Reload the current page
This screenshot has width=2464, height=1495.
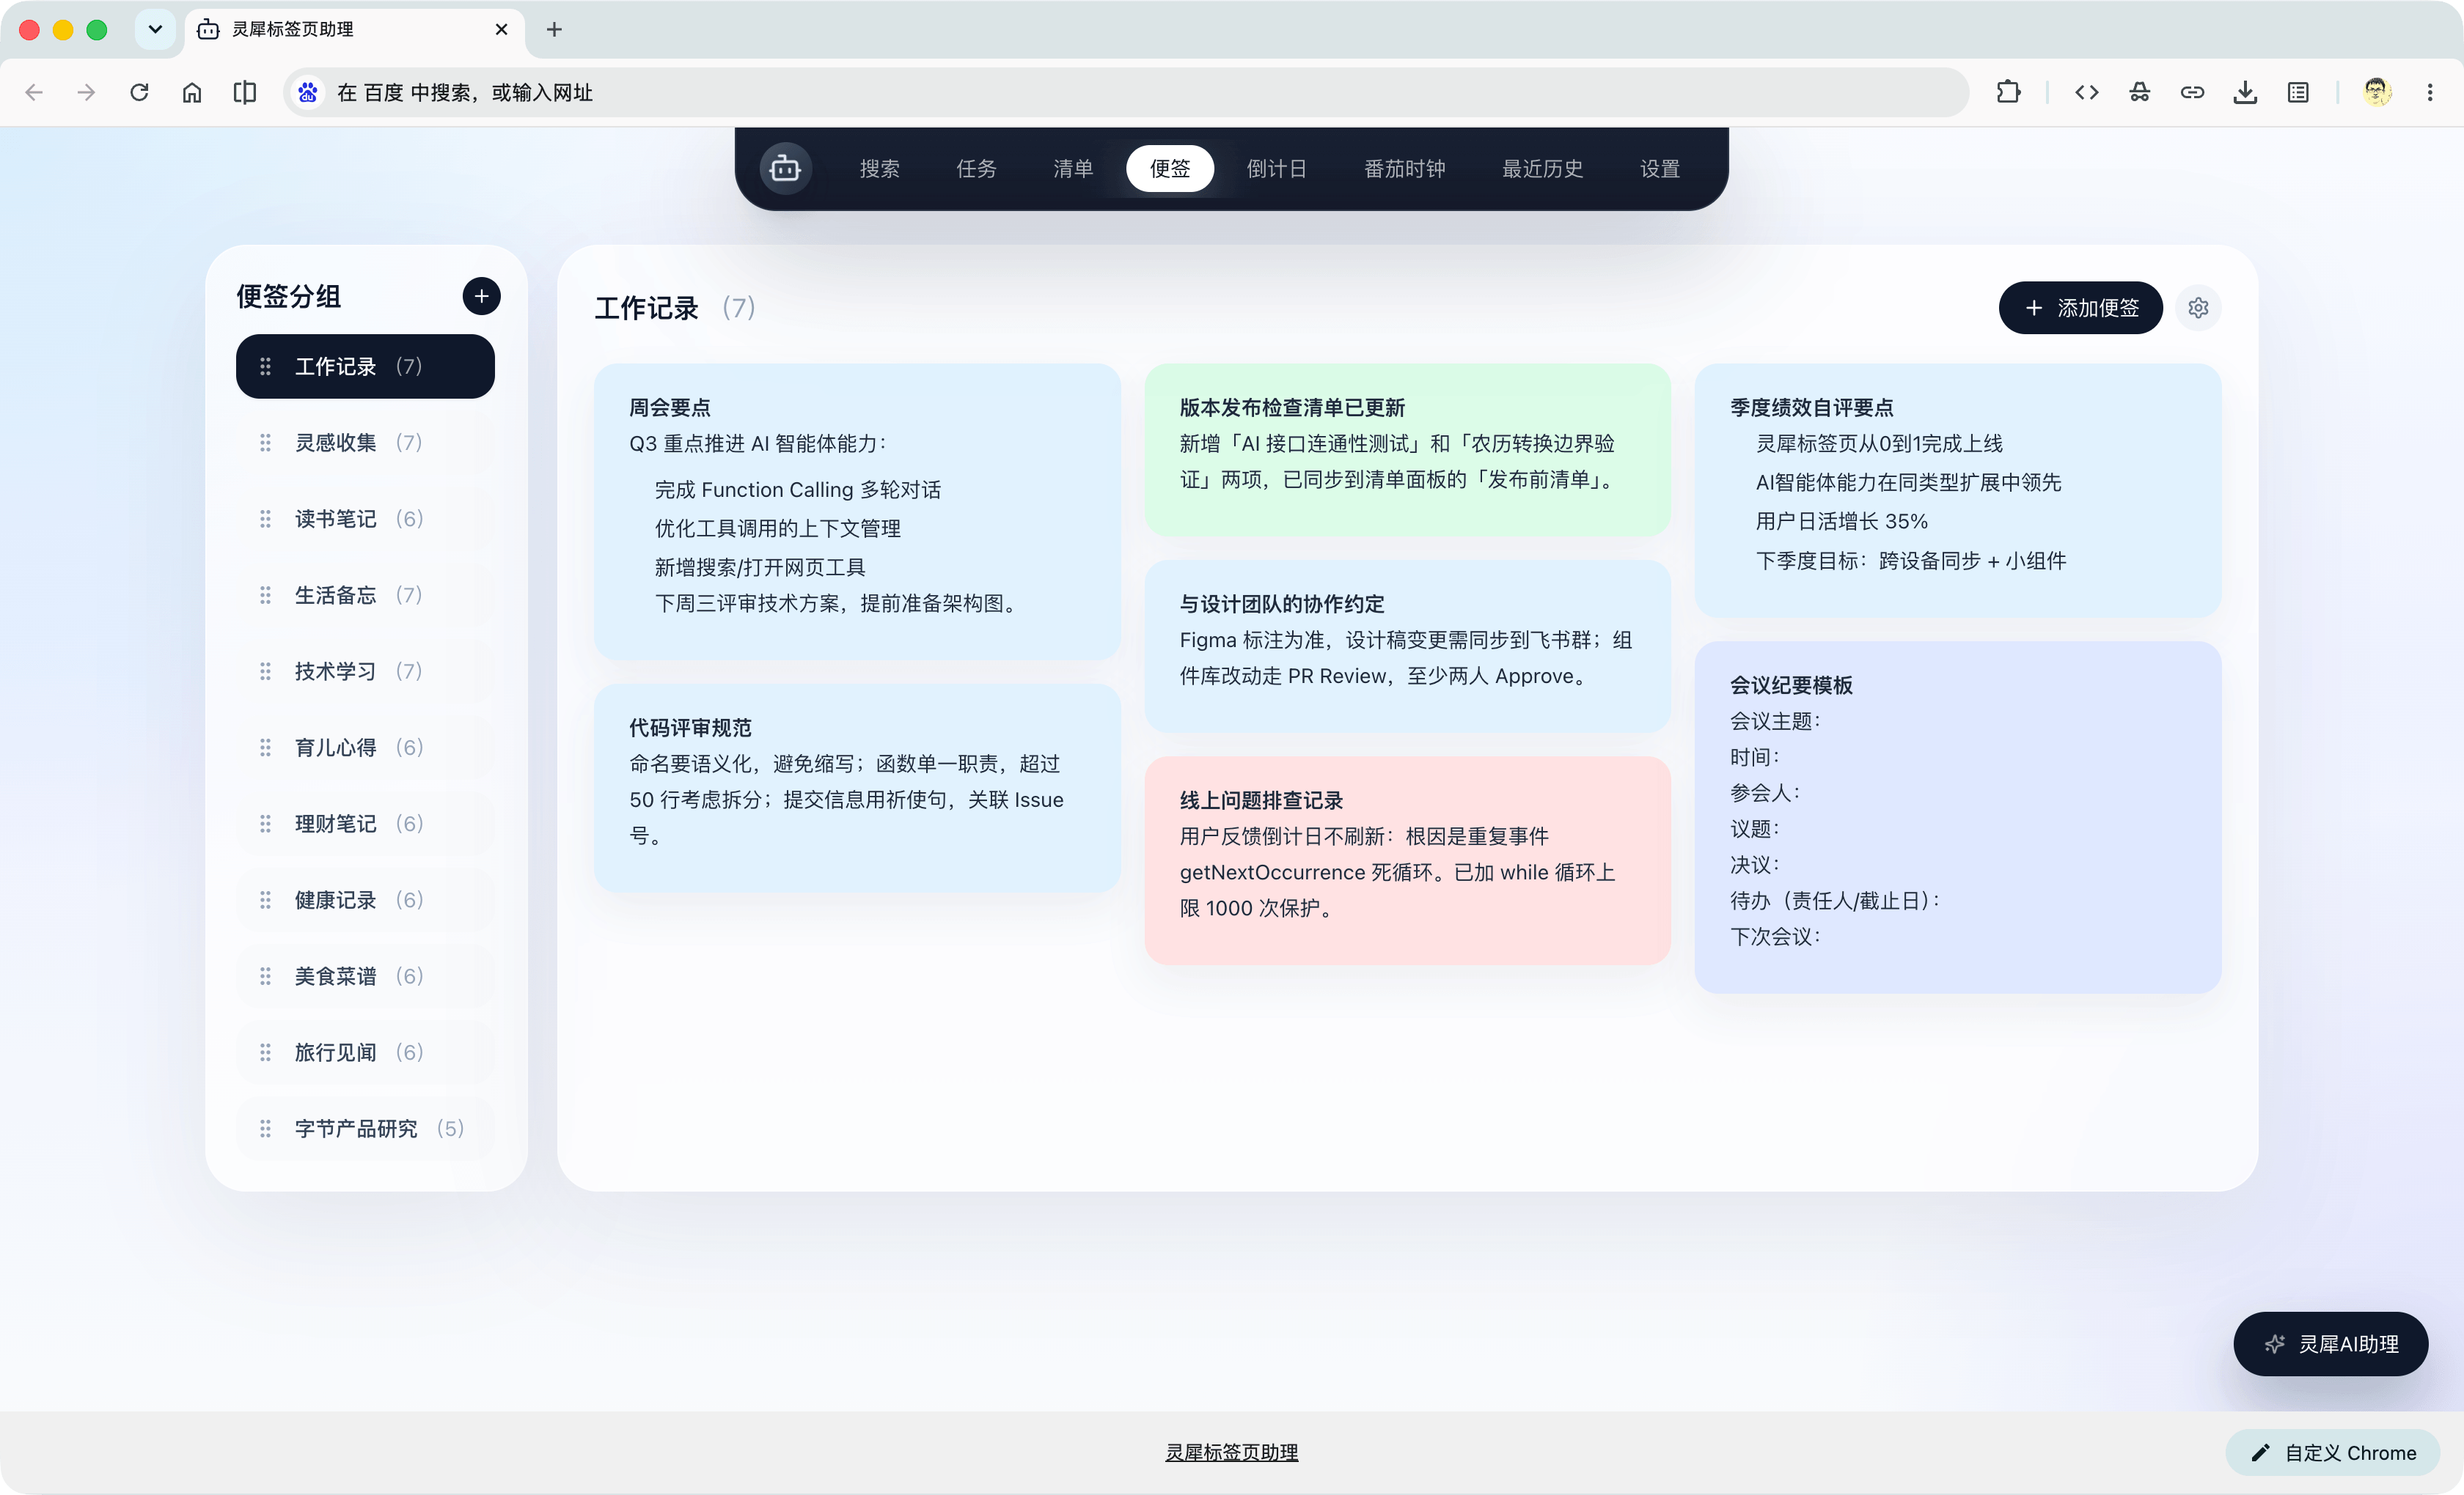tap(139, 92)
